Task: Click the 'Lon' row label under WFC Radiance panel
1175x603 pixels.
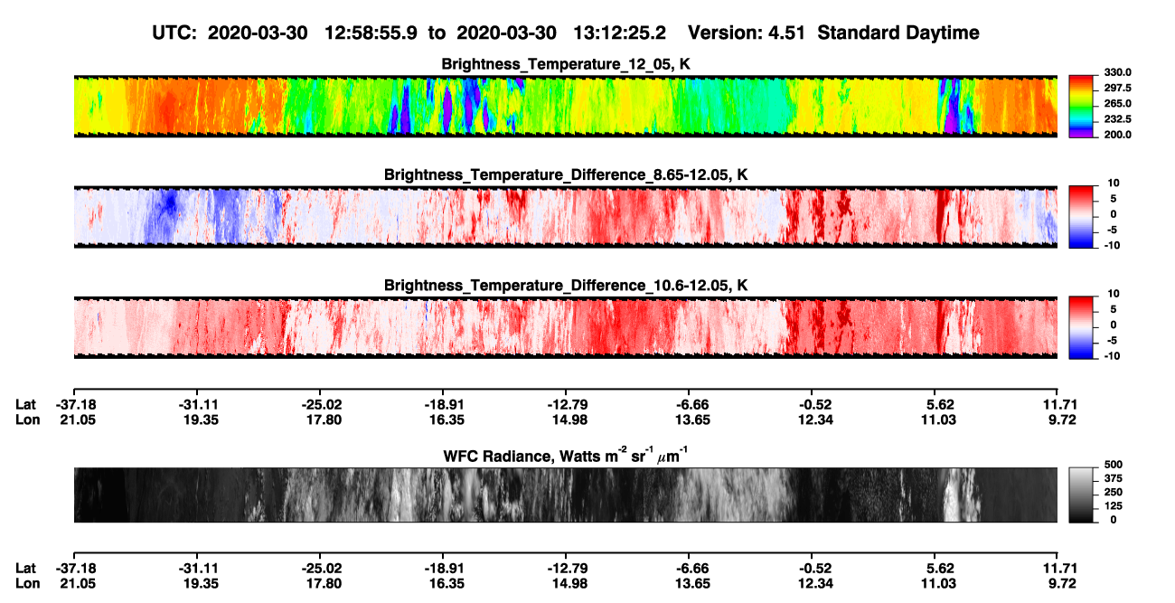Action: pos(26,584)
